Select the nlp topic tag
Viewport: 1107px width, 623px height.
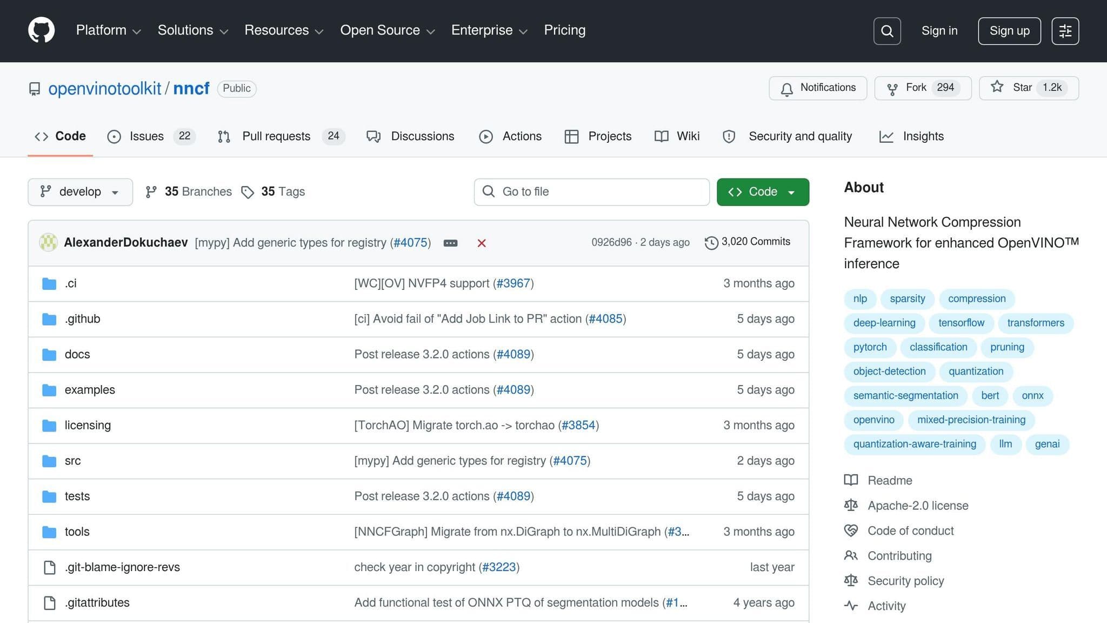(860, 299)
